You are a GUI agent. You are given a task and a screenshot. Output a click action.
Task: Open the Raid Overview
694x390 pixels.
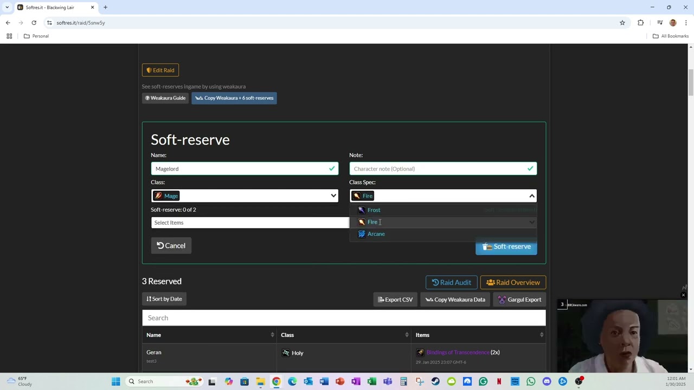[513, 282]
